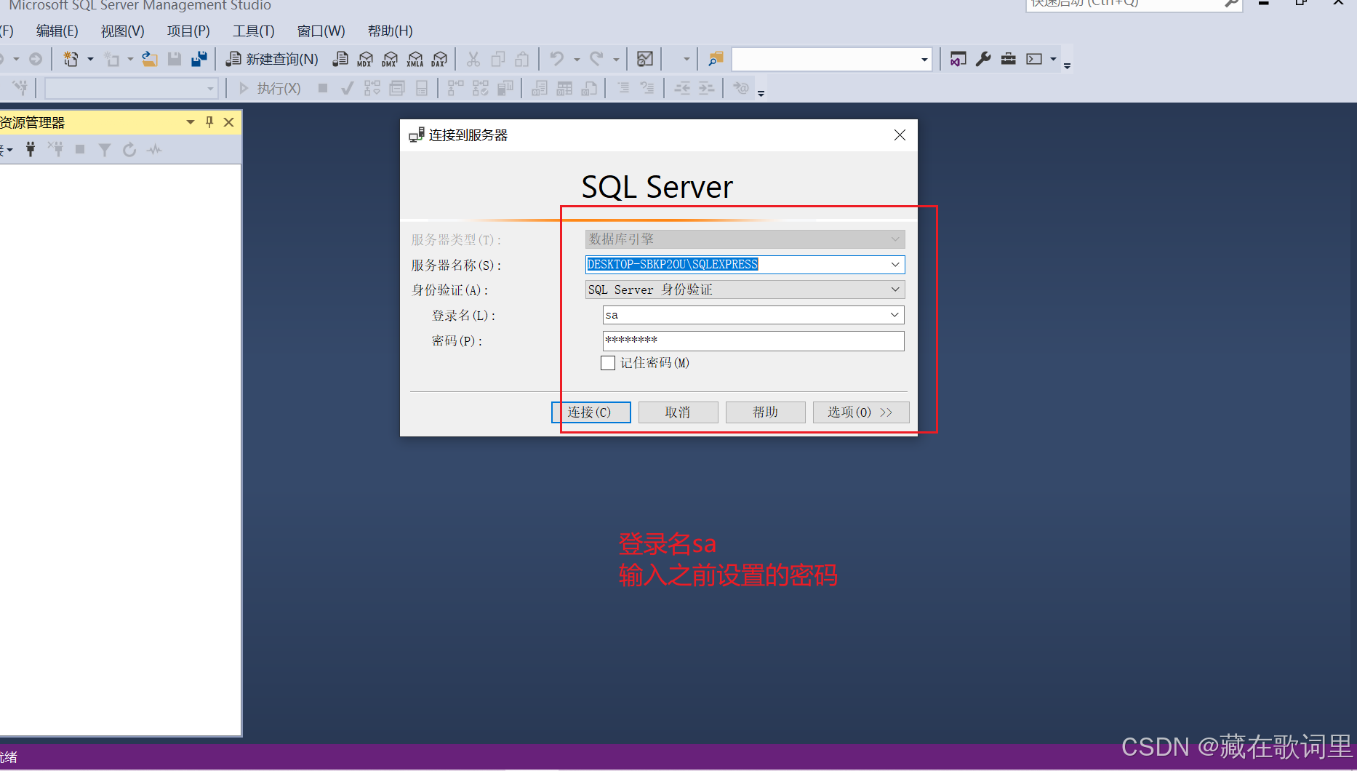Click the Filter funnel icon in Object Explorer
This screenshot has height=771, width=1357.
pos(105,149)
